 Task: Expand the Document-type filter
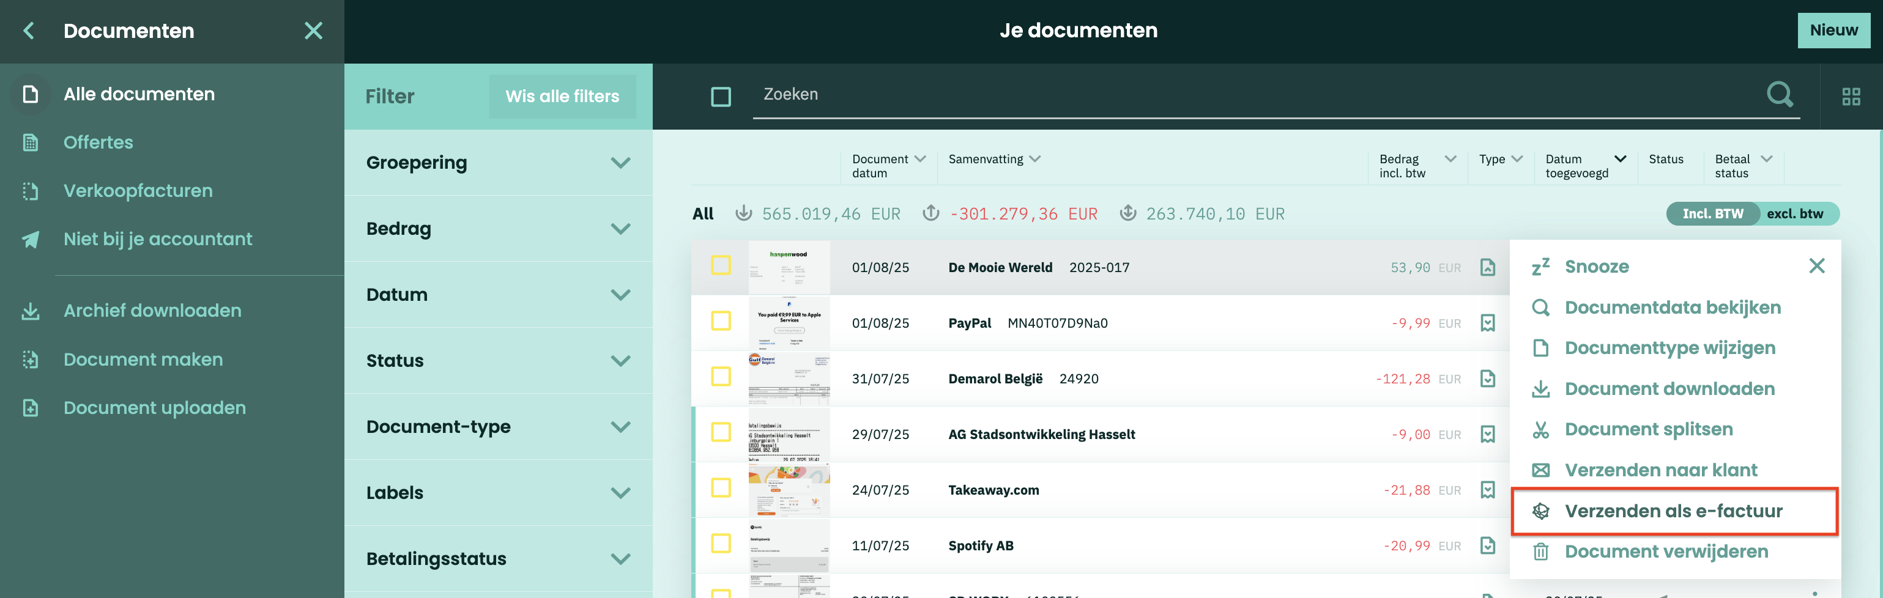click(498, 427)
